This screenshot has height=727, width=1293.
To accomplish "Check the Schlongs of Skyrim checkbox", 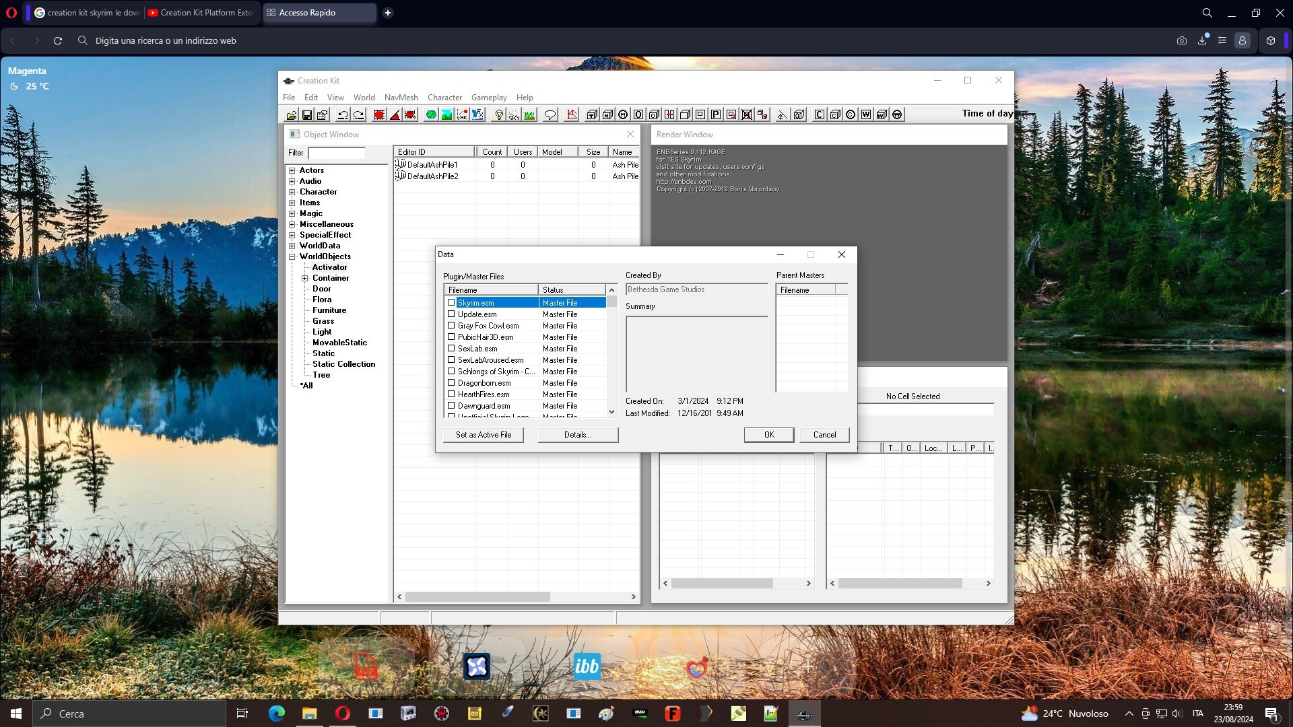I will (451, 372).
